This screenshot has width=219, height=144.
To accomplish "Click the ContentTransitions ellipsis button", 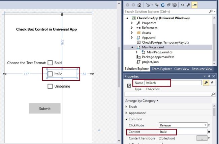I will [x=202, y=138].
